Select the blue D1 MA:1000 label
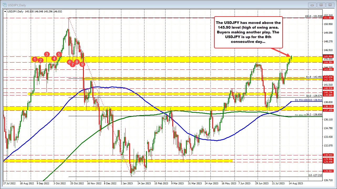Image resolution: width=337 pixels, height=189 pixels. point(309,100)
